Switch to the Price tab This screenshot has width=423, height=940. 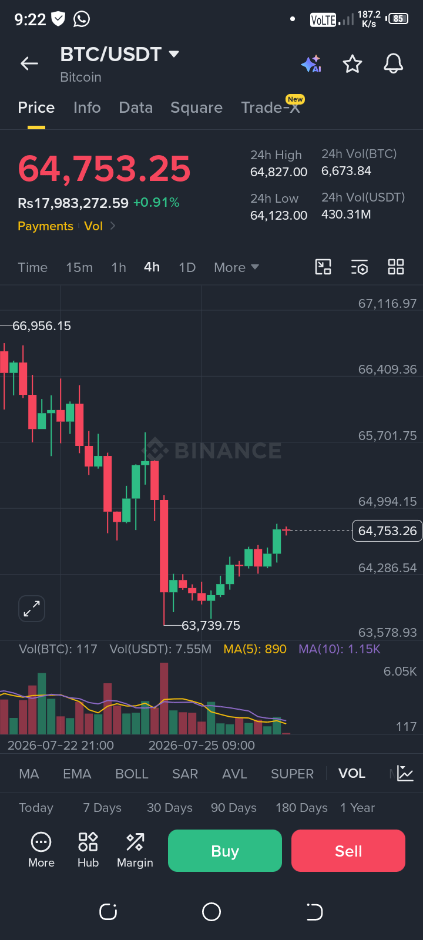tap(36, 108)
